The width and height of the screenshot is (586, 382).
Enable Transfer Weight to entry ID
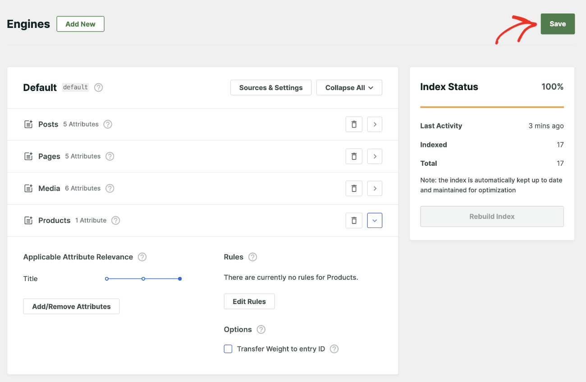point(228,349)
